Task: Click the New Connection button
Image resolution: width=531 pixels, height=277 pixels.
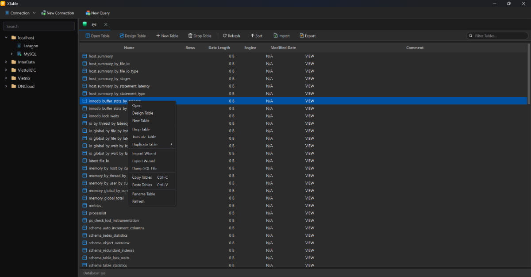Action: click(58, 13)
